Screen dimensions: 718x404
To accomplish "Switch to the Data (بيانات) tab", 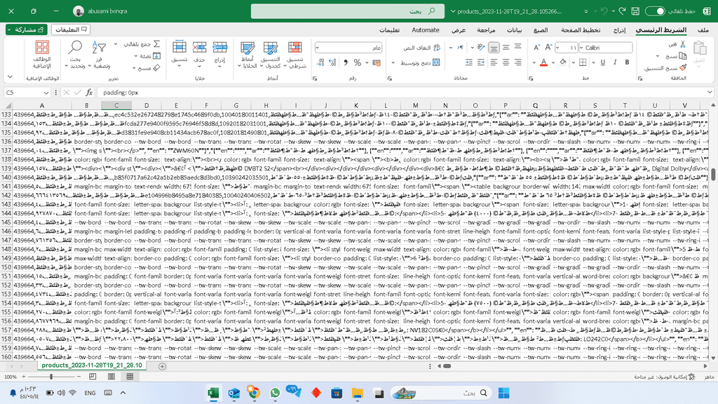I will pos(514,29).
